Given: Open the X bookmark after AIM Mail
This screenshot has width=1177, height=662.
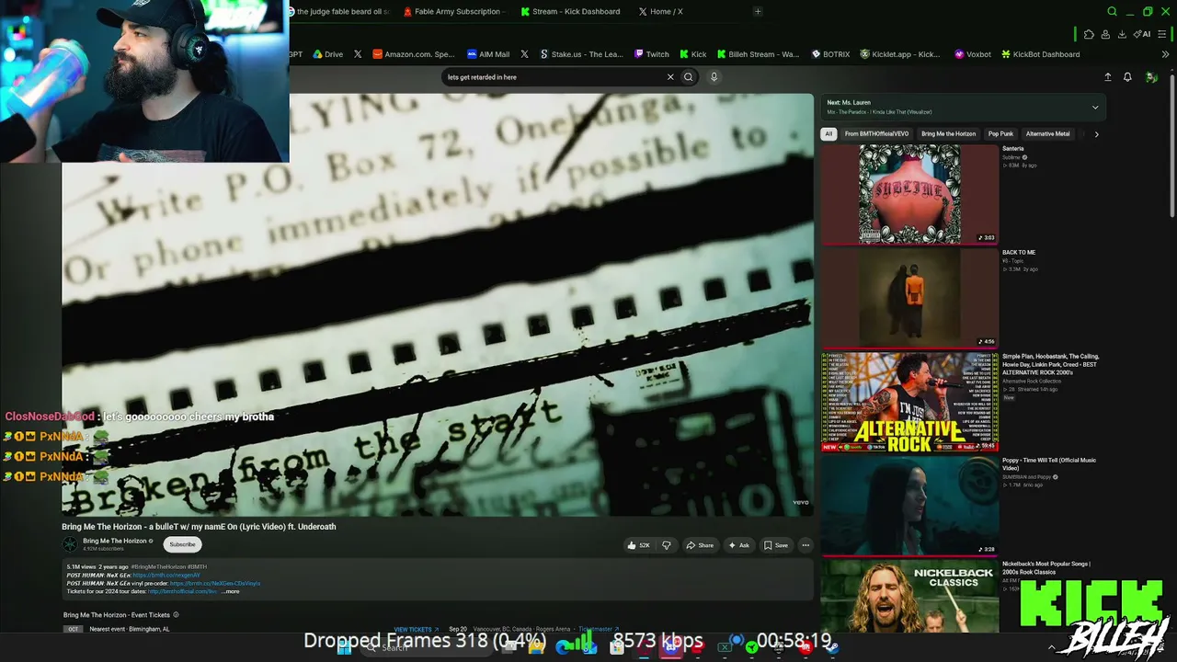Looking at the screenshot, I should pyautogui.click(x=524, y=54).
